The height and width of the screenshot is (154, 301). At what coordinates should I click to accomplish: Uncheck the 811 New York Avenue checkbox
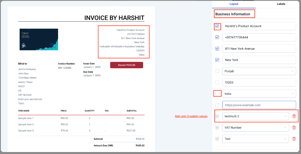click(x=217, y=49)
